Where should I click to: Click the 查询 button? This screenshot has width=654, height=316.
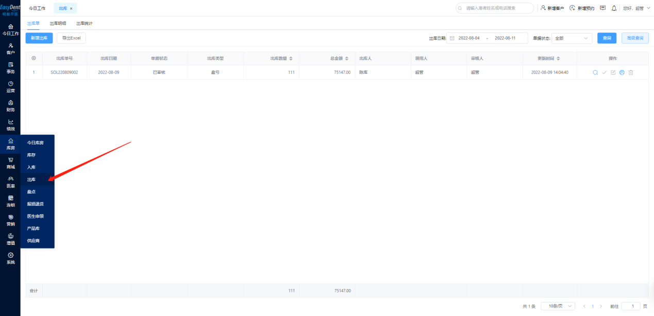[607, 38]
